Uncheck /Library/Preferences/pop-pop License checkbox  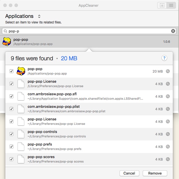[x=11, y=84]
